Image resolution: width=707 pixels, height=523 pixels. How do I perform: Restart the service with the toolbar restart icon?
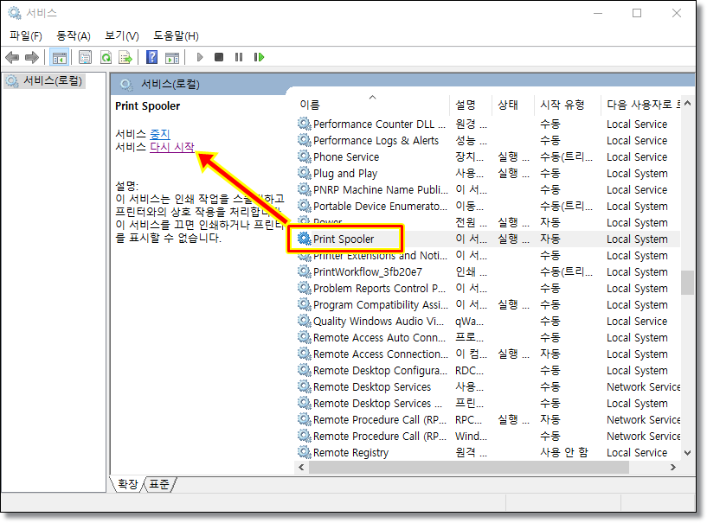coord(259,57)
